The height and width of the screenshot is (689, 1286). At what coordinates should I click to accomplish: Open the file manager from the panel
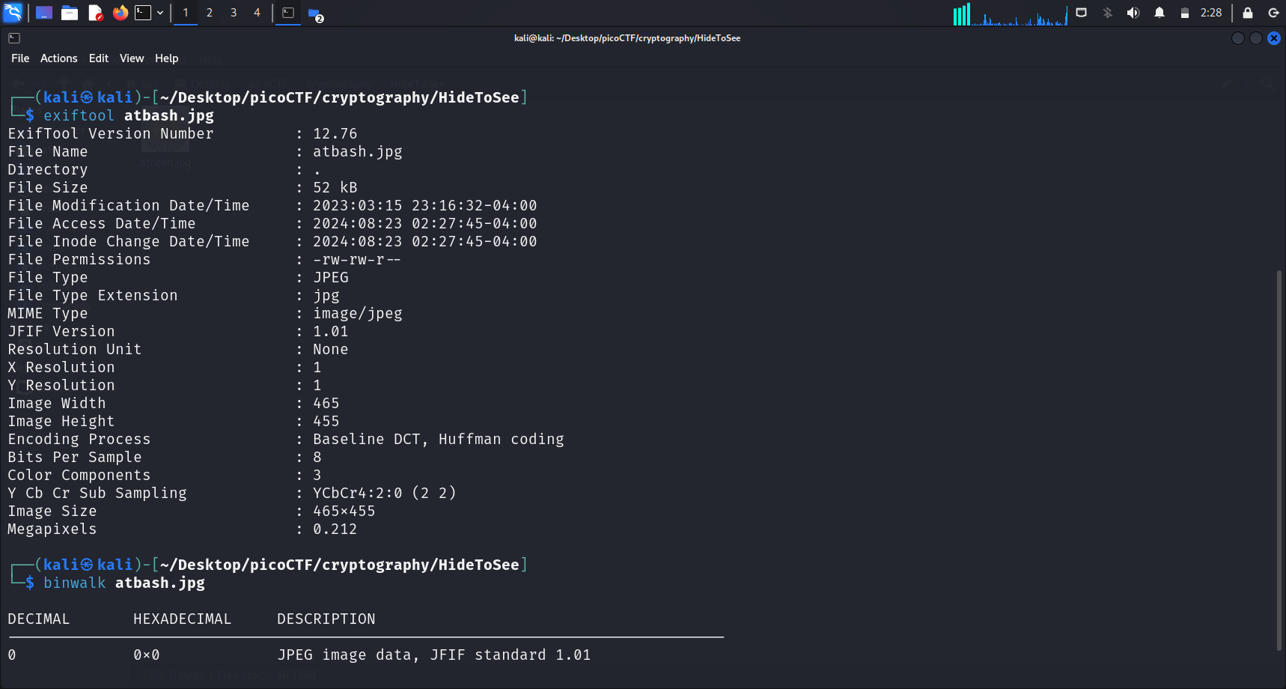tap(70, 13)
